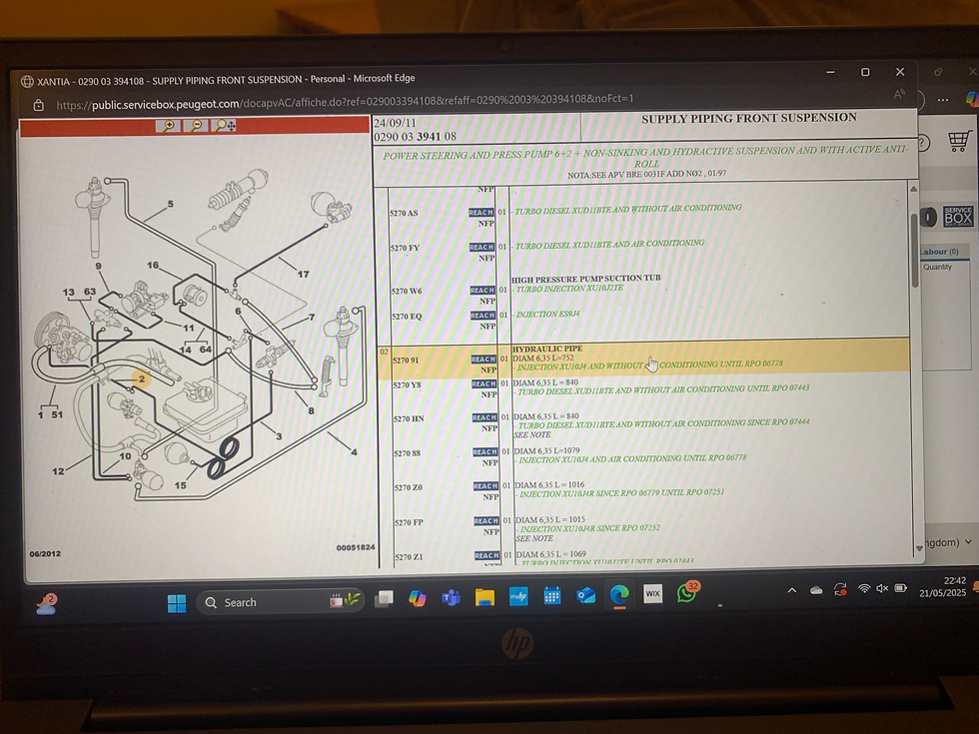Select part number 5270 Z0
979x734 pixels.
coord(409,487)
